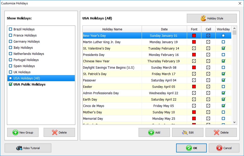Open font style box for Earth Day

[194, 99]
